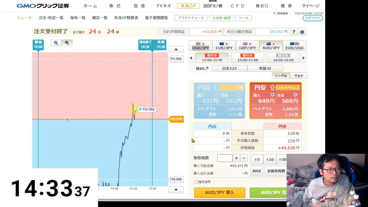Open マイページ in top navigation

coord(311,6)
